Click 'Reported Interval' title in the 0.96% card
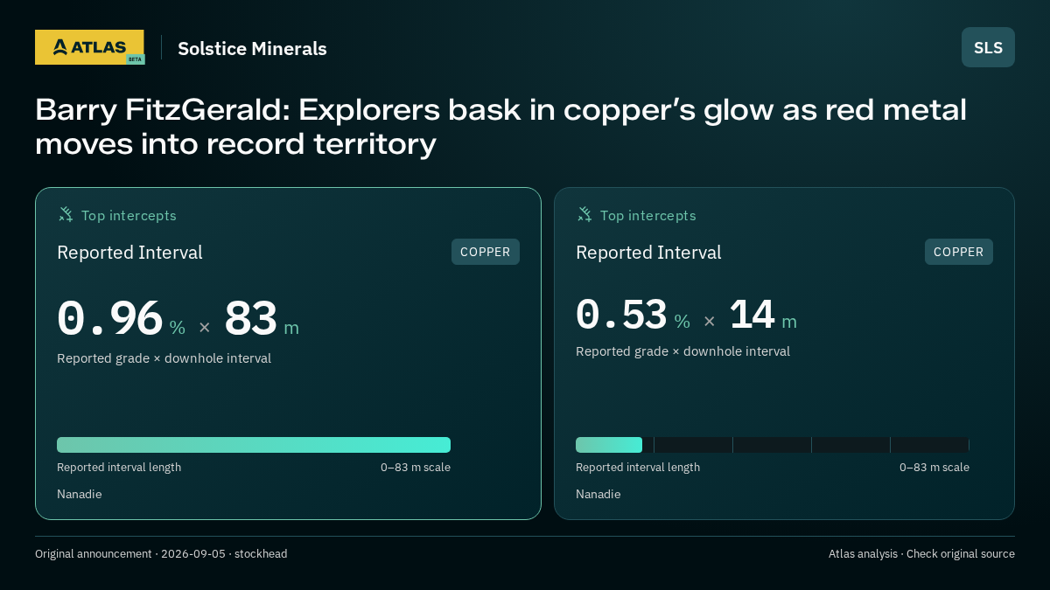1050x590 pixels. 129,253
